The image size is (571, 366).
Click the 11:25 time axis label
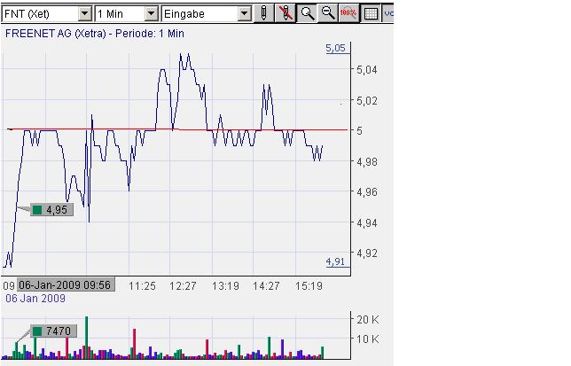point(142,286)
